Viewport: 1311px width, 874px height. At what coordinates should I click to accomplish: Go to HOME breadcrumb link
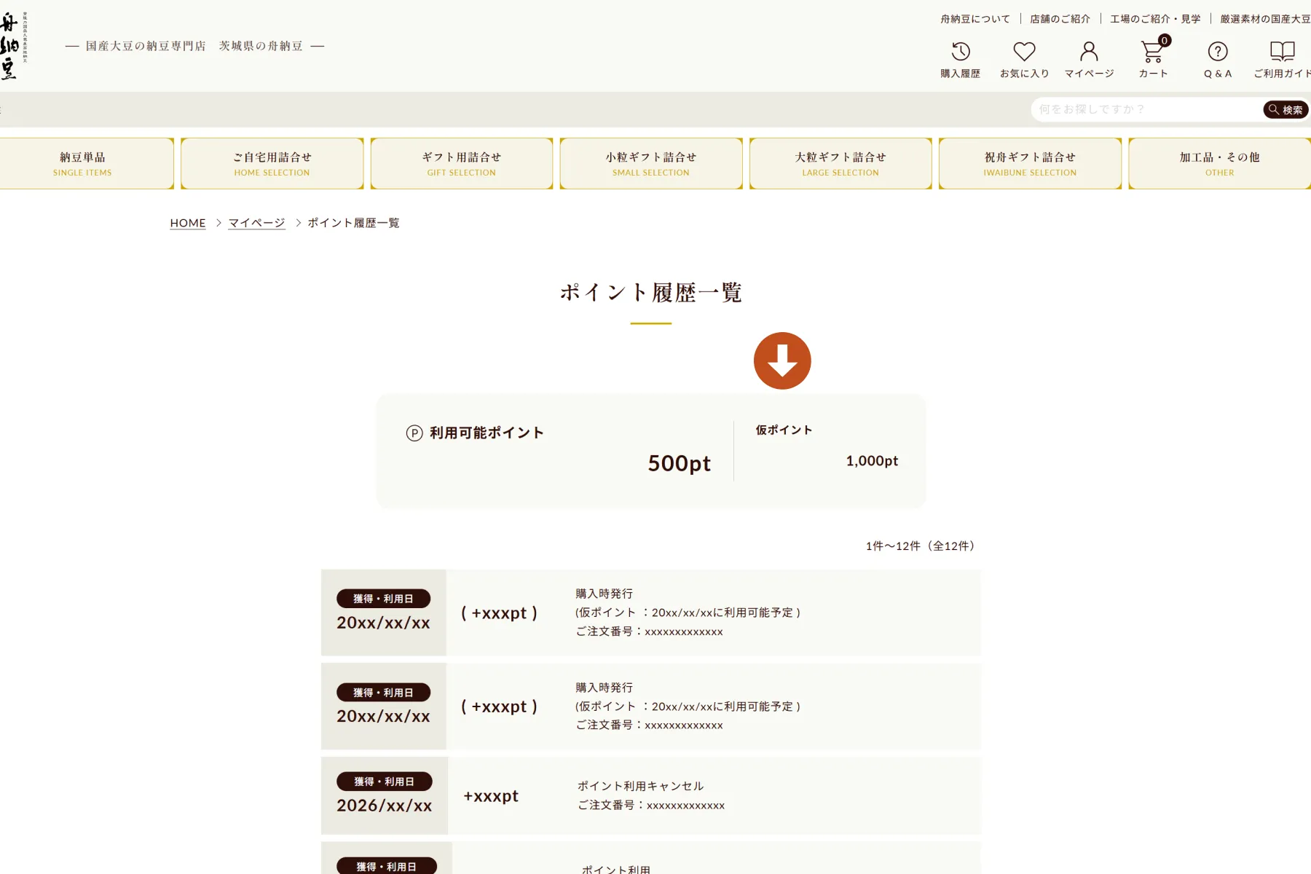(x=188, y=223)
